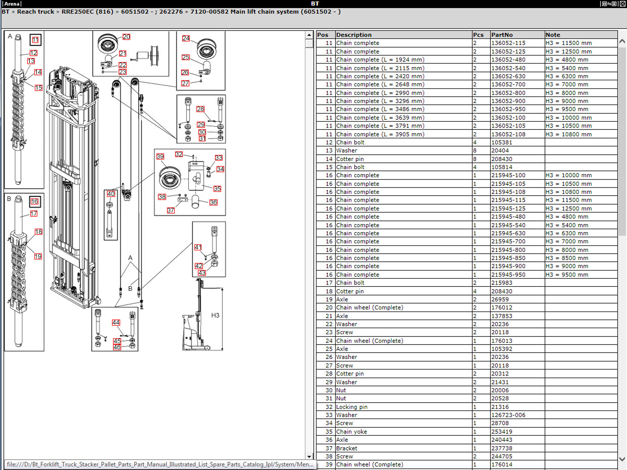Select hotspot 35 for Chain yoke
This screenshot has height=470, width=627.
[217, 189]
